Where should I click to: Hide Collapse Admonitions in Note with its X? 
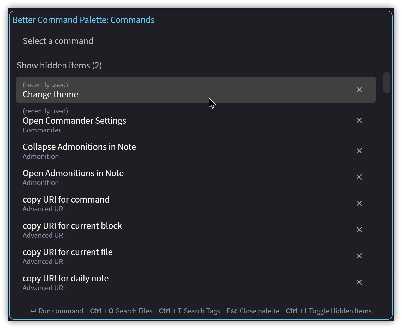pyautogui.click(x=359, y=151)
